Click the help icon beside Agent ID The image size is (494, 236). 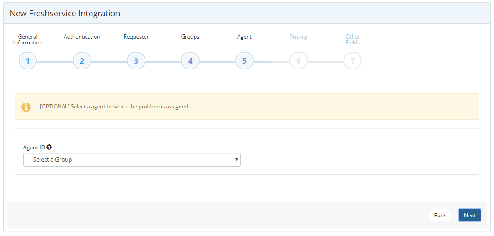click(49, 147)
